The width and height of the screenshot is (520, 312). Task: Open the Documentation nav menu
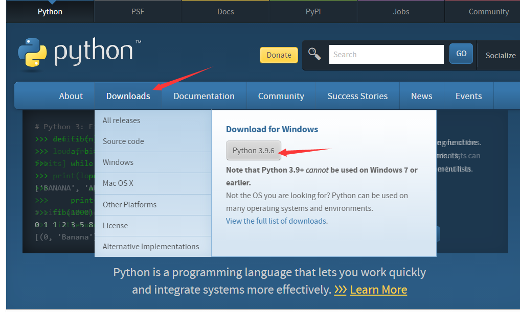click(x=204, y=96)
